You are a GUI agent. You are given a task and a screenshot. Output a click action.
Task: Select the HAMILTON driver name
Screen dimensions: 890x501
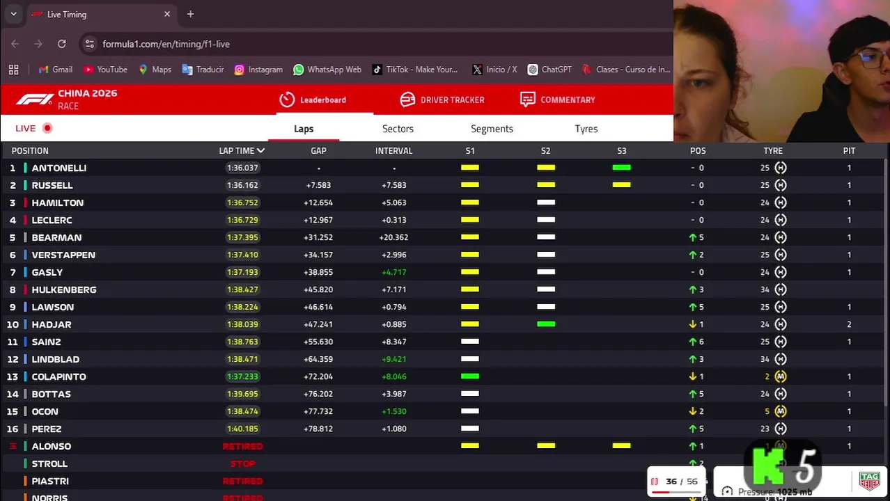tap(58, 202)
